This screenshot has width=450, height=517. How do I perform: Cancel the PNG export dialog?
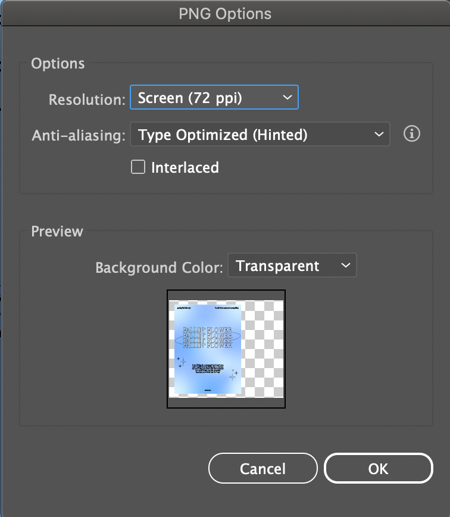263,469
